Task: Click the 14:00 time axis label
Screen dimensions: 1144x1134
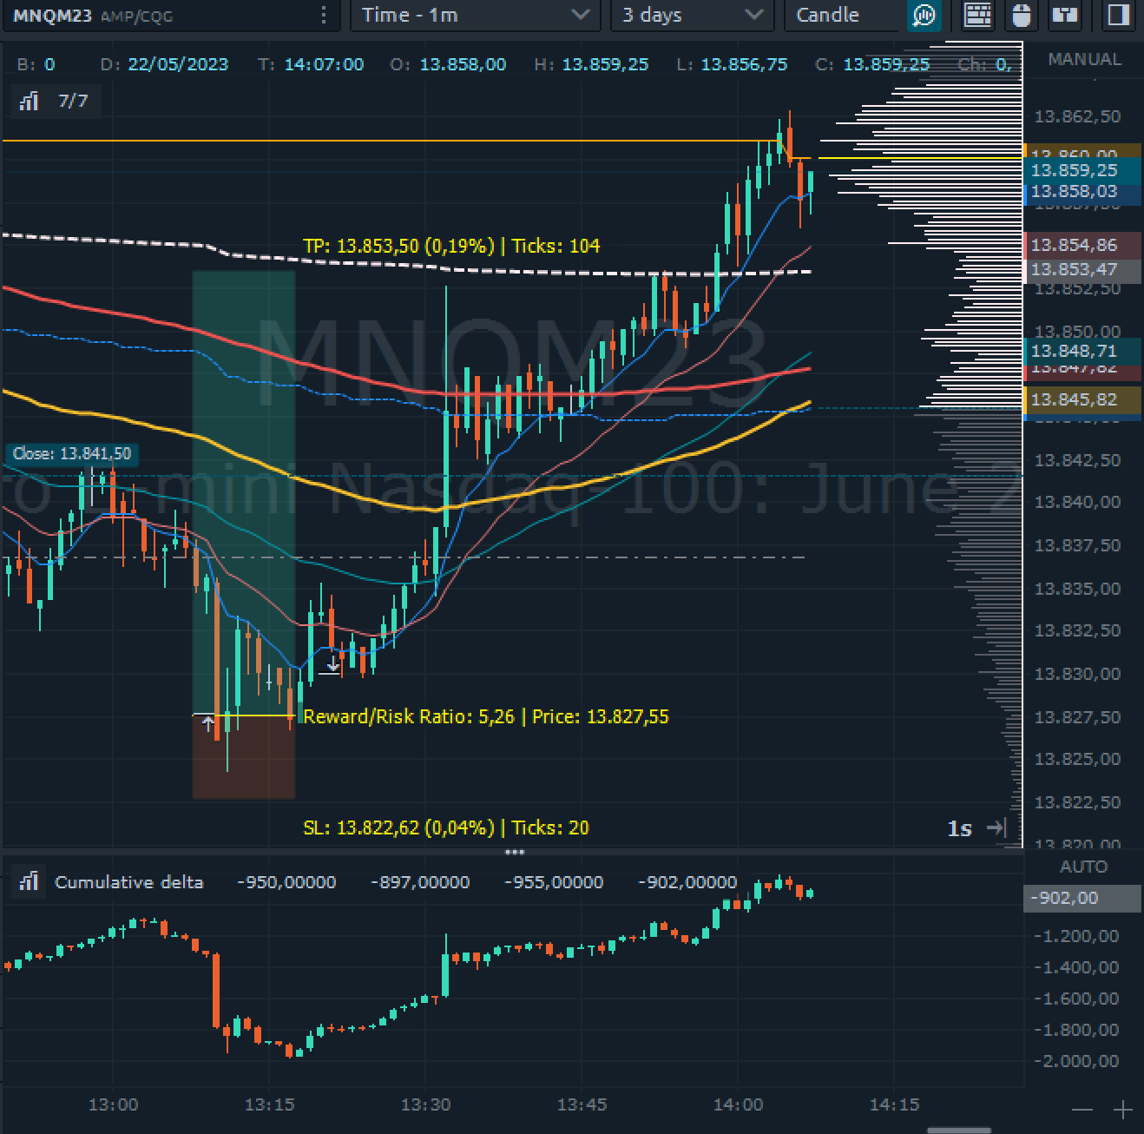Action: (x=738, y=1104)
